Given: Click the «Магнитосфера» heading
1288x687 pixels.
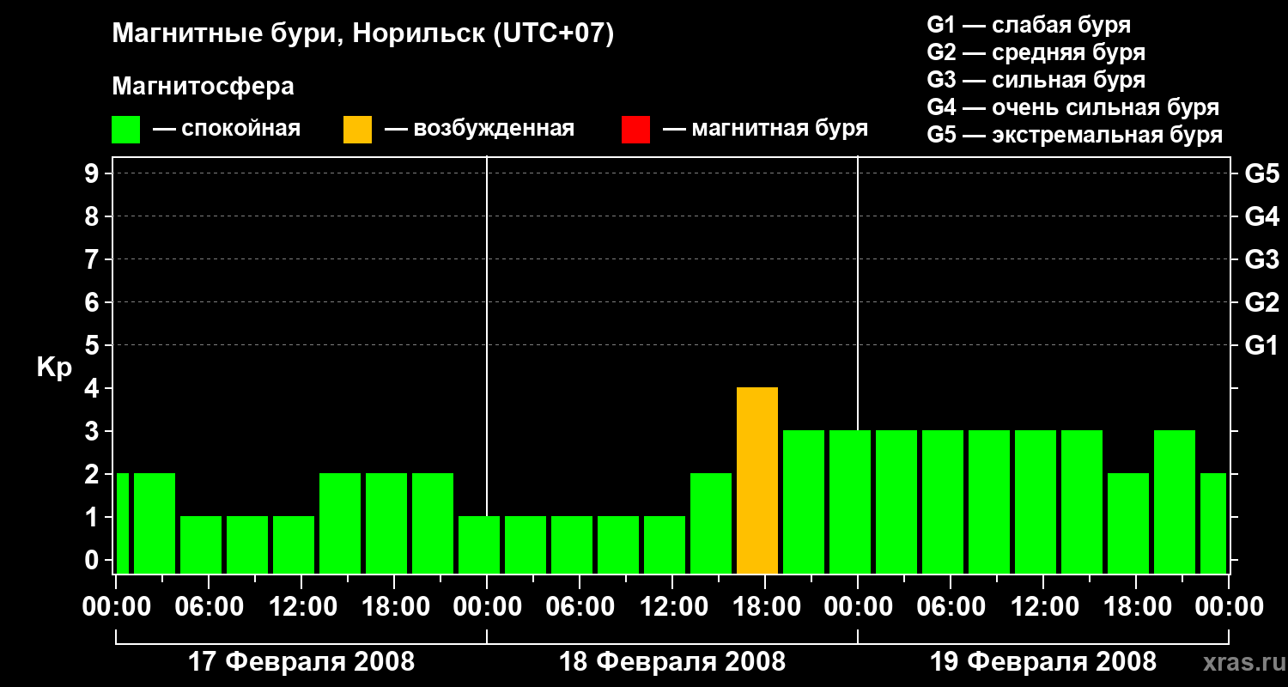Looking at the screenshot, I should tap(203, 87).
